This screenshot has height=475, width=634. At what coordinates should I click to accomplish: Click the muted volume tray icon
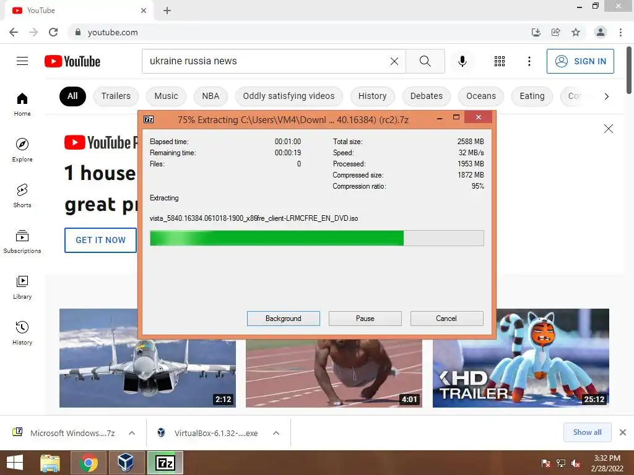click(575, 463)
